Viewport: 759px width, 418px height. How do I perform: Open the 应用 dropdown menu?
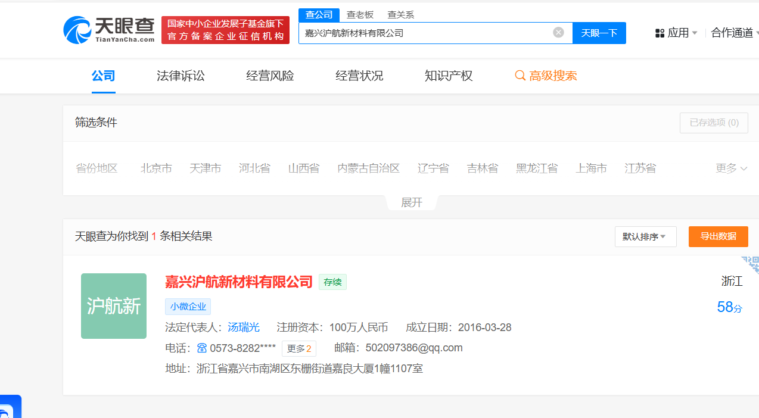[676, 33]
